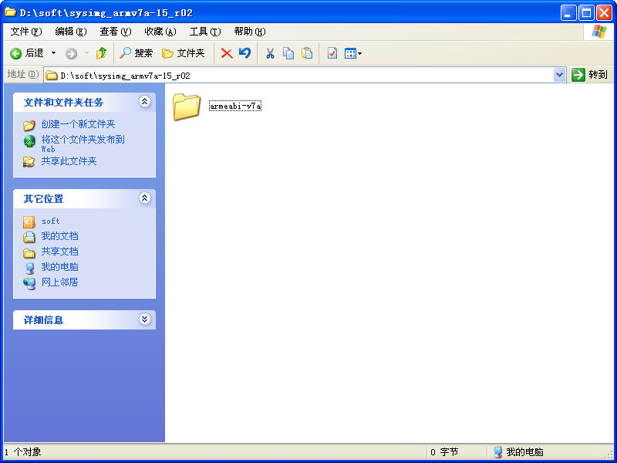Click the blue undo arrow icon
The image size is (617, 463).
244,52
